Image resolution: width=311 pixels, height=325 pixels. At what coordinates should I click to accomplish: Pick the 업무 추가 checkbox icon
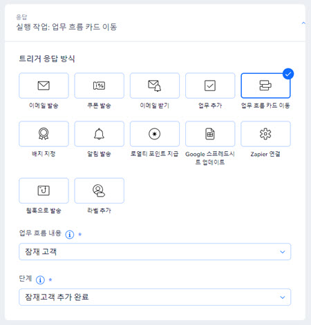[210, 86]
